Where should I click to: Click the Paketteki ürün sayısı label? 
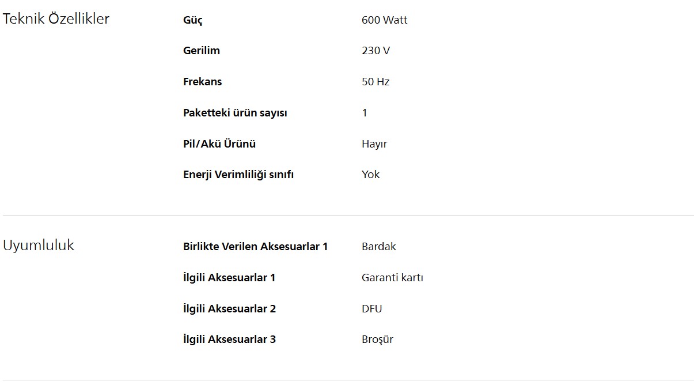[235, 113]
